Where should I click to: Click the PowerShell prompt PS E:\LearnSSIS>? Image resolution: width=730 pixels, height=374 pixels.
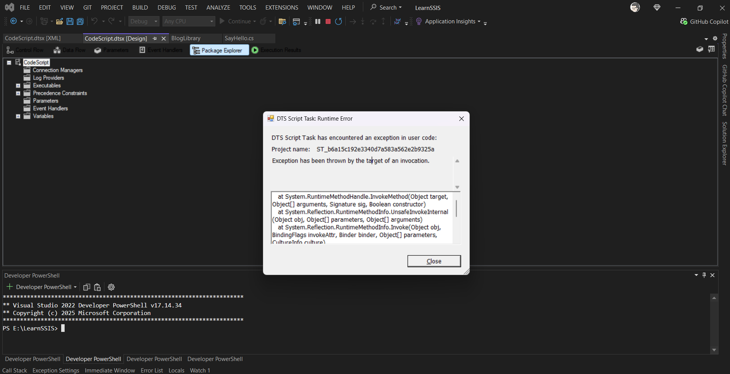pyautogui.click(x=30, y=328)
